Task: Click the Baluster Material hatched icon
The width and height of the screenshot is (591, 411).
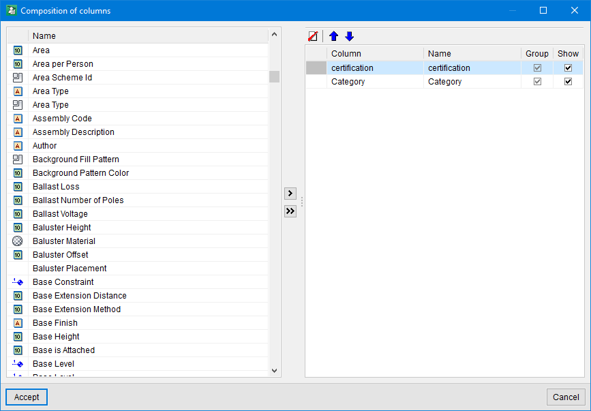Action: pyautogui.click(x=18, y=241)
